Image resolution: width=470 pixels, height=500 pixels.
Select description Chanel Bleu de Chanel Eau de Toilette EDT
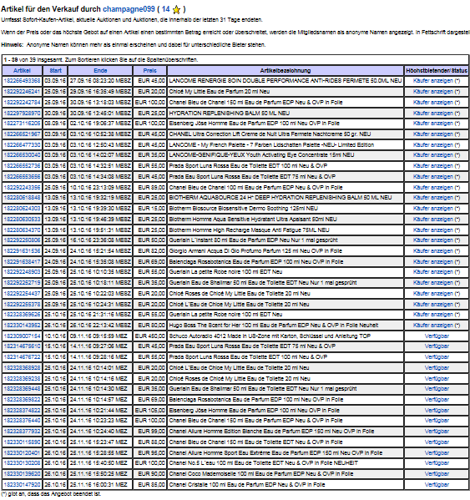(255, 442)
